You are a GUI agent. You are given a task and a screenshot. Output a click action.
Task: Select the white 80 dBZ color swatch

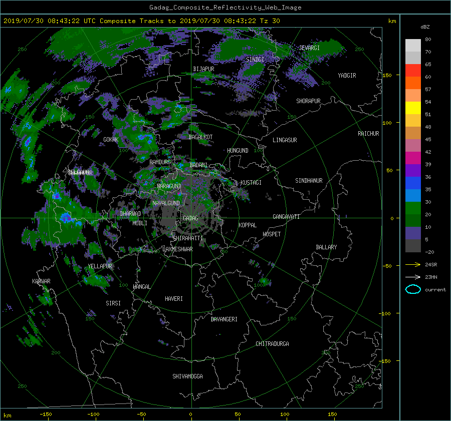click(x=413, y=46)
